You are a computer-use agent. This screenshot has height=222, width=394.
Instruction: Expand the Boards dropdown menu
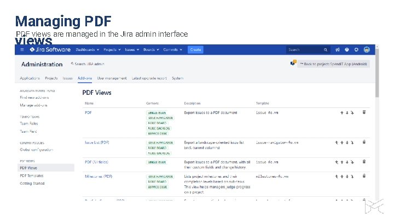[x=151, y=49]
